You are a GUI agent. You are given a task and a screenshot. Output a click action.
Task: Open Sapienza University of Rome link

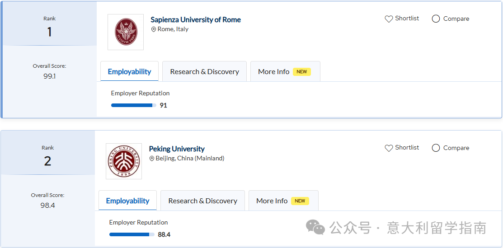196,20
